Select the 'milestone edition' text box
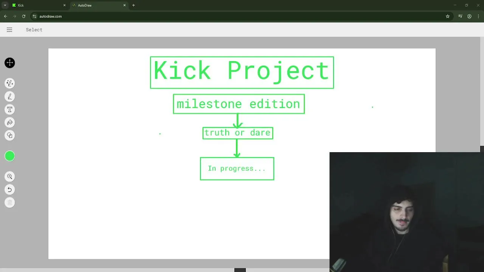The height and width of the screenshot is (272, 484). pos(239,104)
